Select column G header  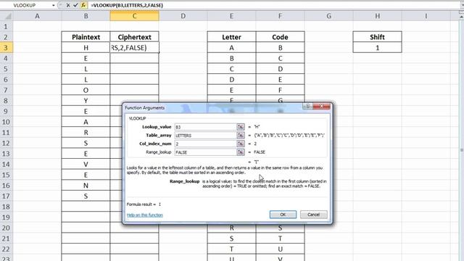tap(328, 16)
